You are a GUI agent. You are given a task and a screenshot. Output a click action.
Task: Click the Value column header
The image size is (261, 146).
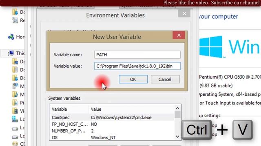131,109
